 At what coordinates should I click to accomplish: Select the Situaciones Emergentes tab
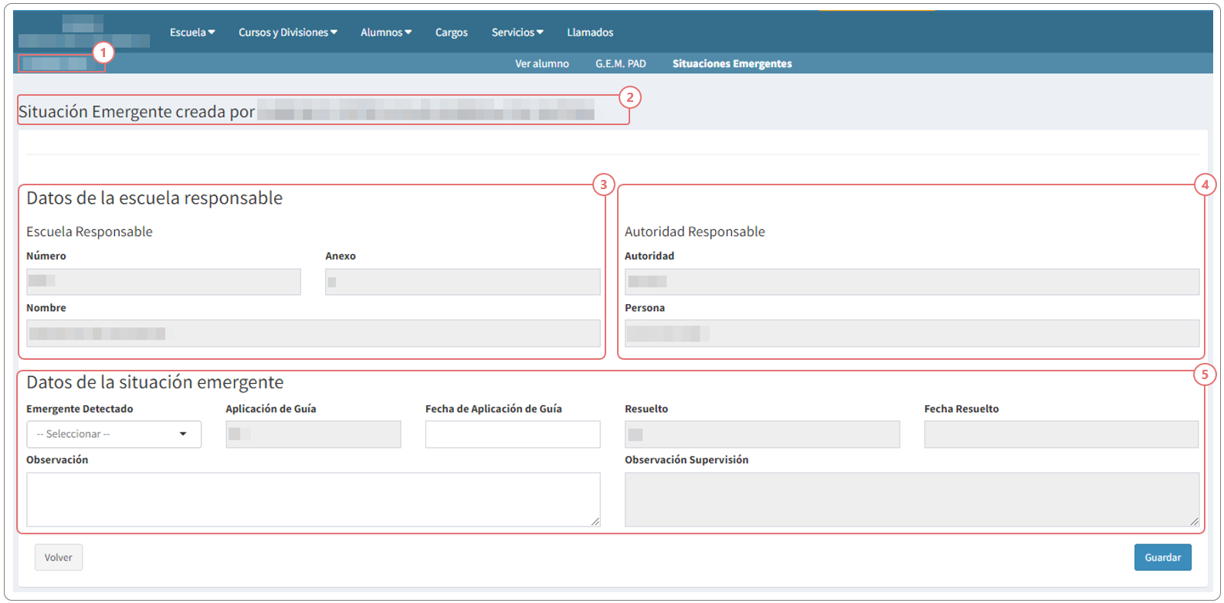click(x=732, y=63)
